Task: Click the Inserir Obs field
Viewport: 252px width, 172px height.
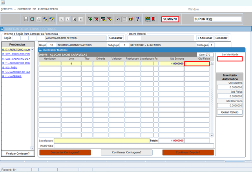Action: (134, 146)
